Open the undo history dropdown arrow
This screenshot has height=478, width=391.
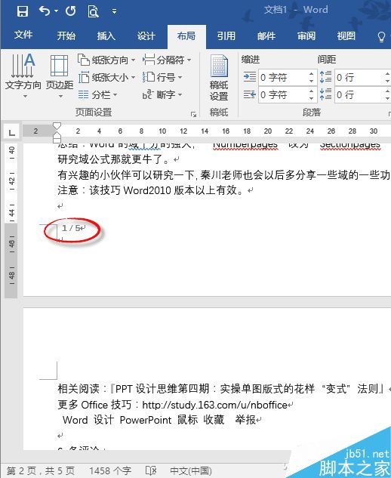click(56, 11)
